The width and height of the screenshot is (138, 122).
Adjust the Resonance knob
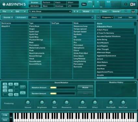(67, 103)
